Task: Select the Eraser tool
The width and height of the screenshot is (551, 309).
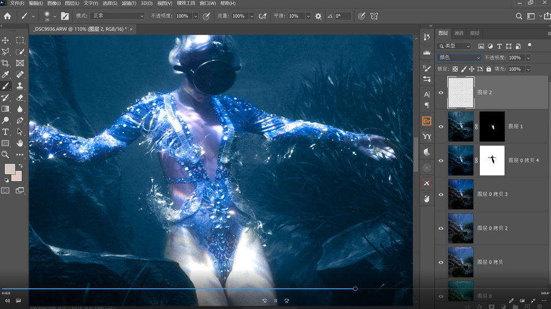Action: pyautogui.click(x=20, y=98)
